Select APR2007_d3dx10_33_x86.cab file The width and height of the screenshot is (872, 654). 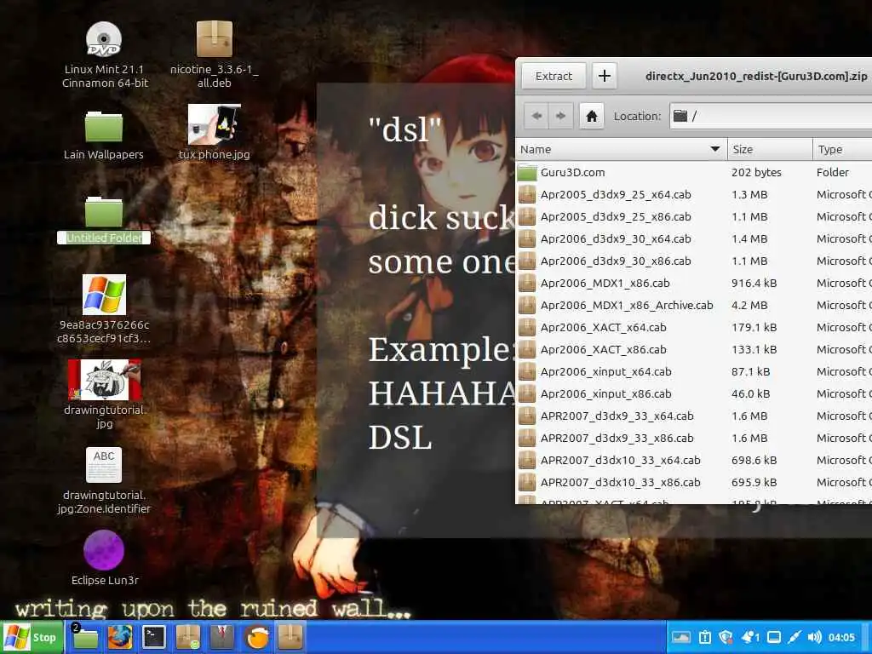click(694, 482)
